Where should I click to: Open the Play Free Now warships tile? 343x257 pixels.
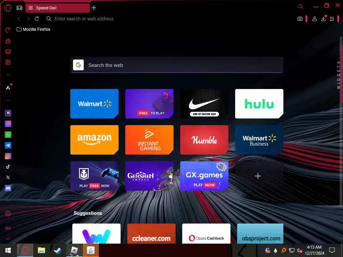click(x=94, y=176)
